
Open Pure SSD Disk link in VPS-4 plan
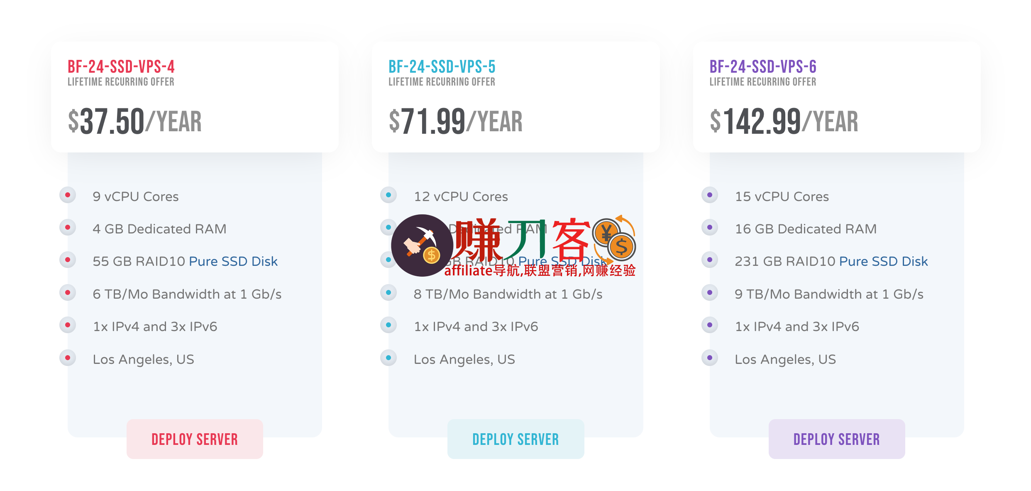pyautogui.click(x=233, y=261)
